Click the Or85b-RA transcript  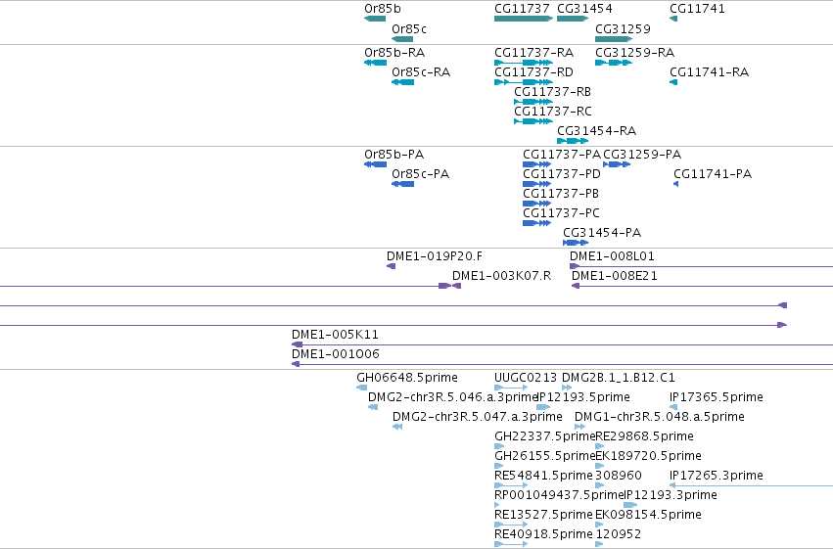tap(375, 63)
